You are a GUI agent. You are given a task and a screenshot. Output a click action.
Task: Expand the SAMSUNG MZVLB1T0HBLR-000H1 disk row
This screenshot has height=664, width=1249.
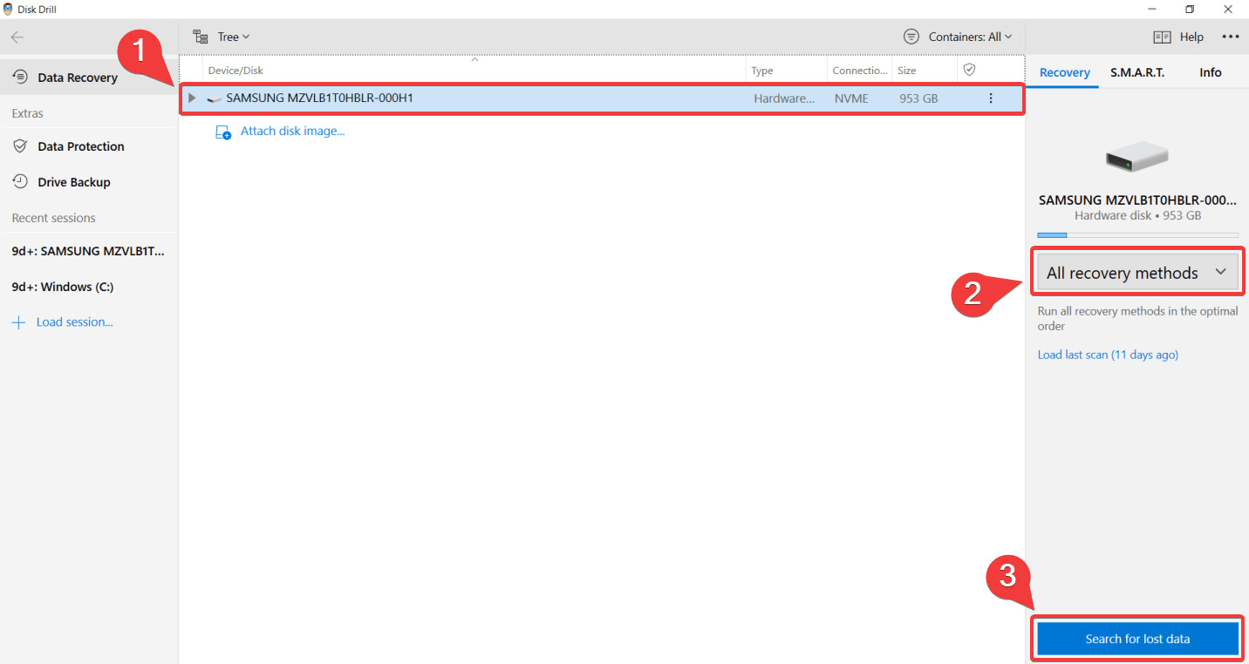pyautogui.click(x=192, y=98)
